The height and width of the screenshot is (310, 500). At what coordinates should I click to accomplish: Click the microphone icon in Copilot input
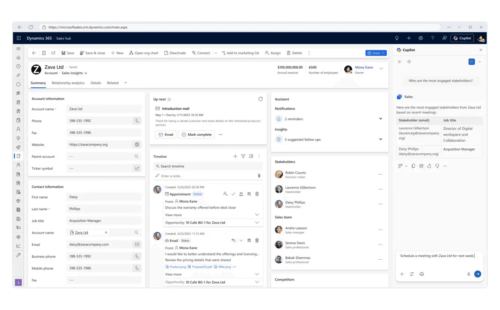tap(468, 274)
